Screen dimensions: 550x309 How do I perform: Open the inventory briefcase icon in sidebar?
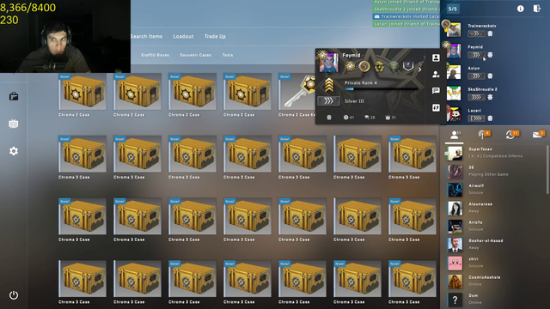point(14,96)
